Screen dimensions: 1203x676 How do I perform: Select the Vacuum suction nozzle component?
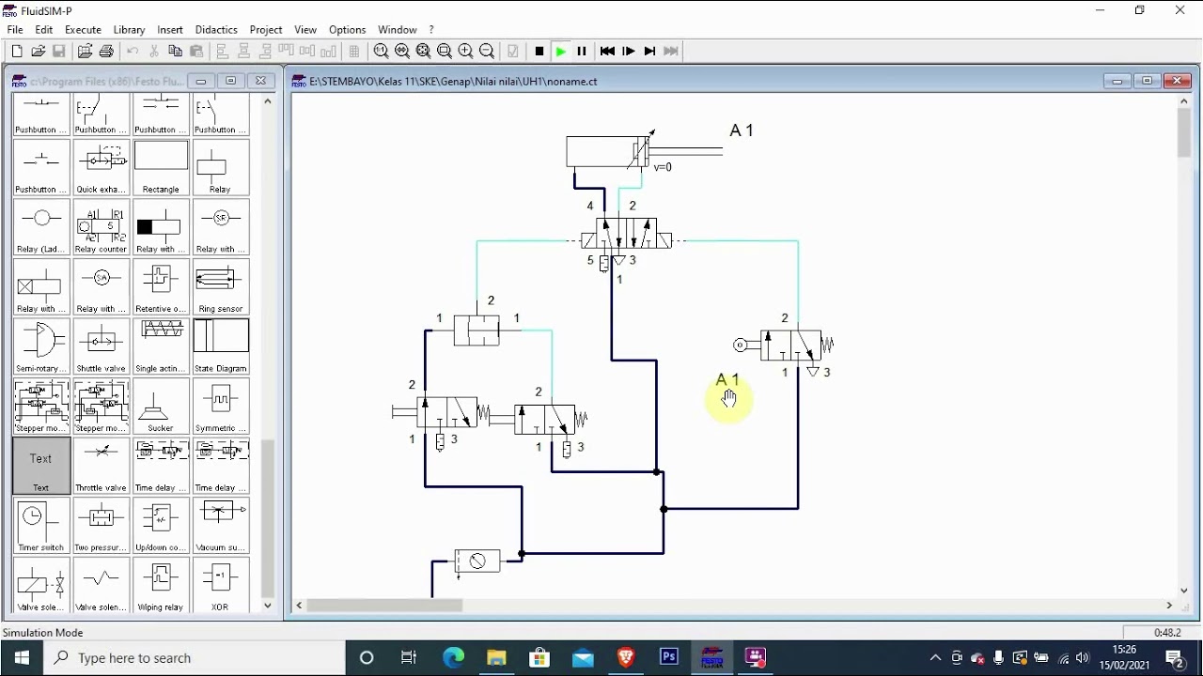point(220,526)
